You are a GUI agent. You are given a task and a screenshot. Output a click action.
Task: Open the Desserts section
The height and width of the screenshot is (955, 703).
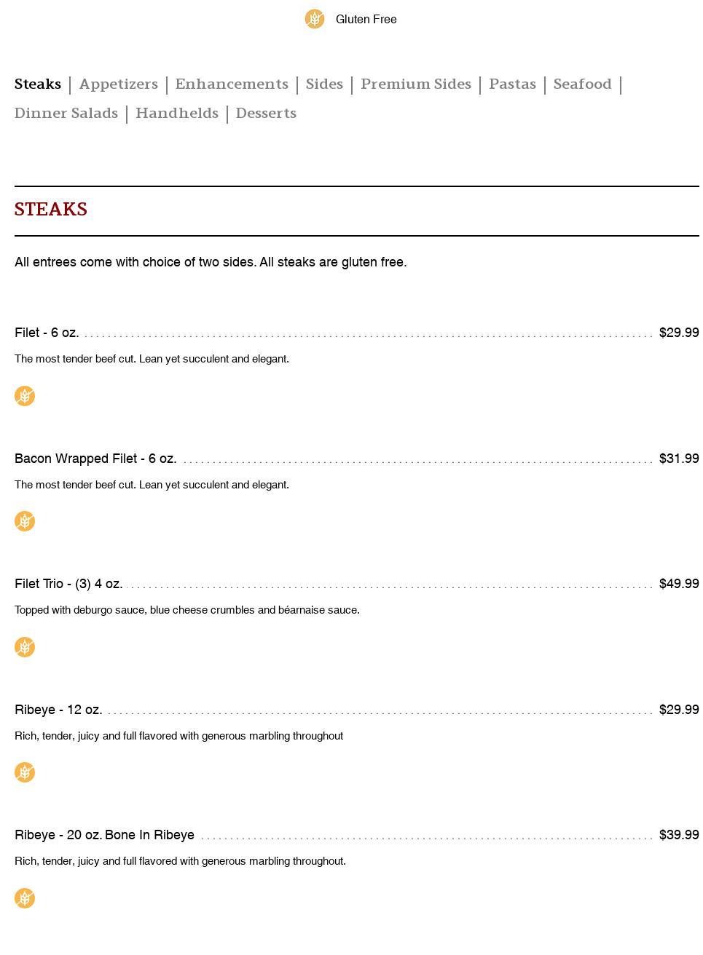tap(266, 114)
